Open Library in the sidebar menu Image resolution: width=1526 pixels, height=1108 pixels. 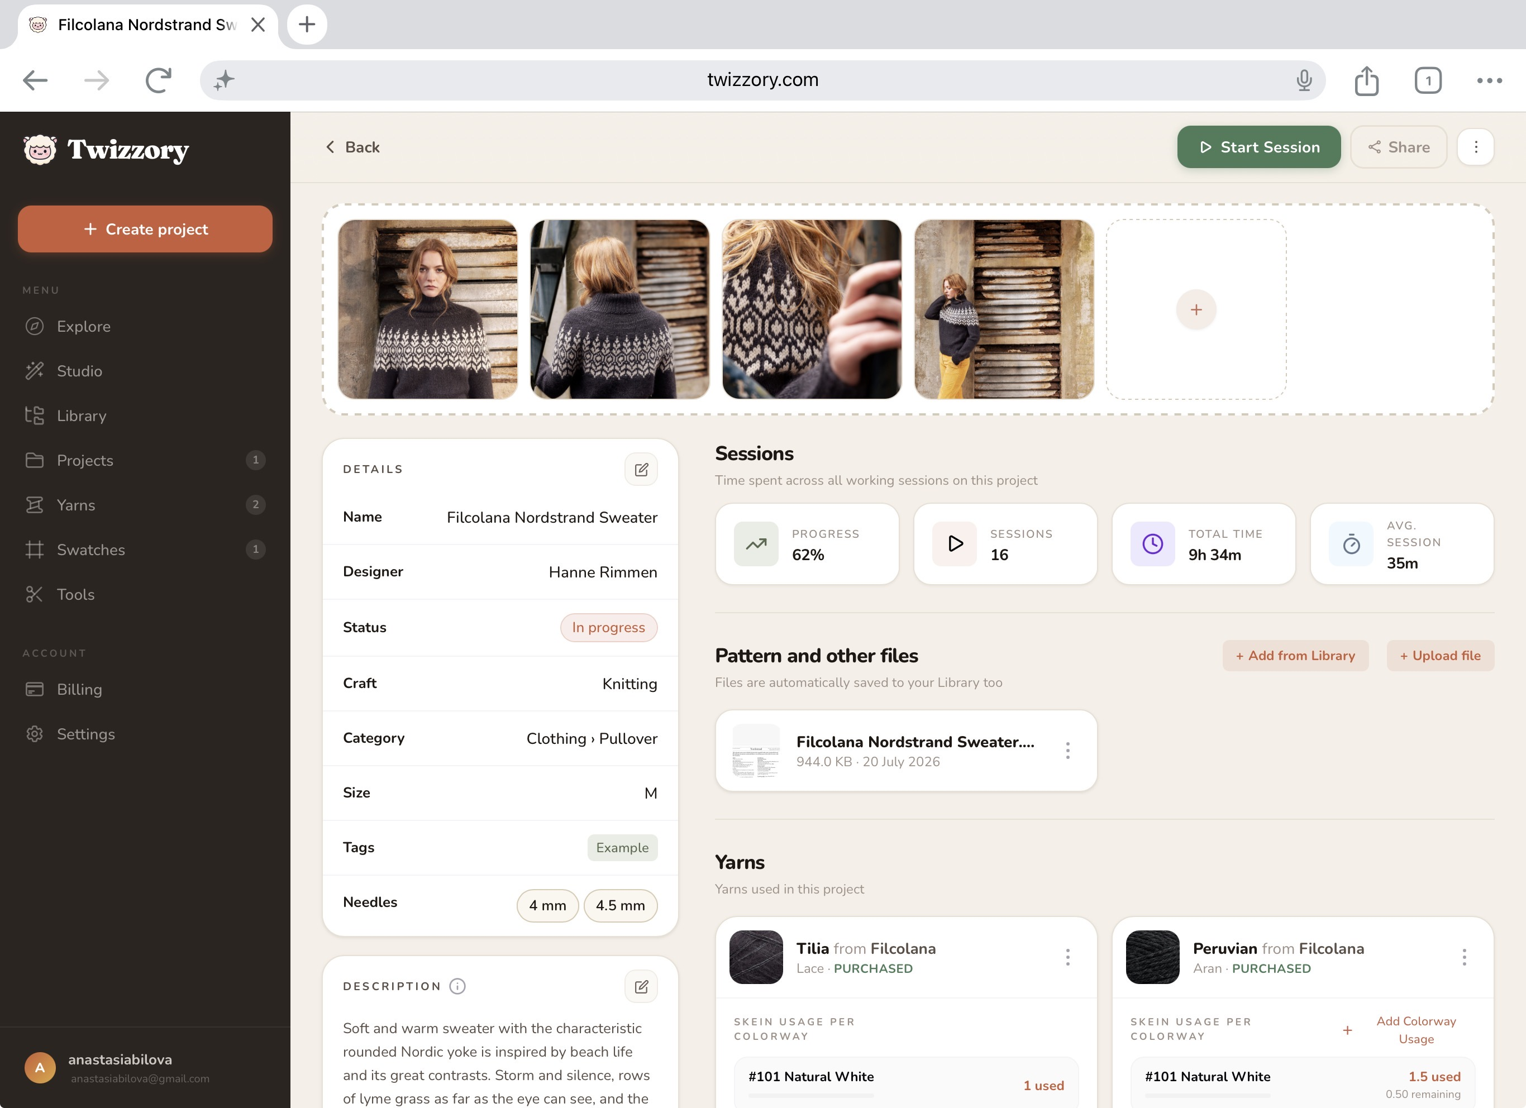(145, 415)
